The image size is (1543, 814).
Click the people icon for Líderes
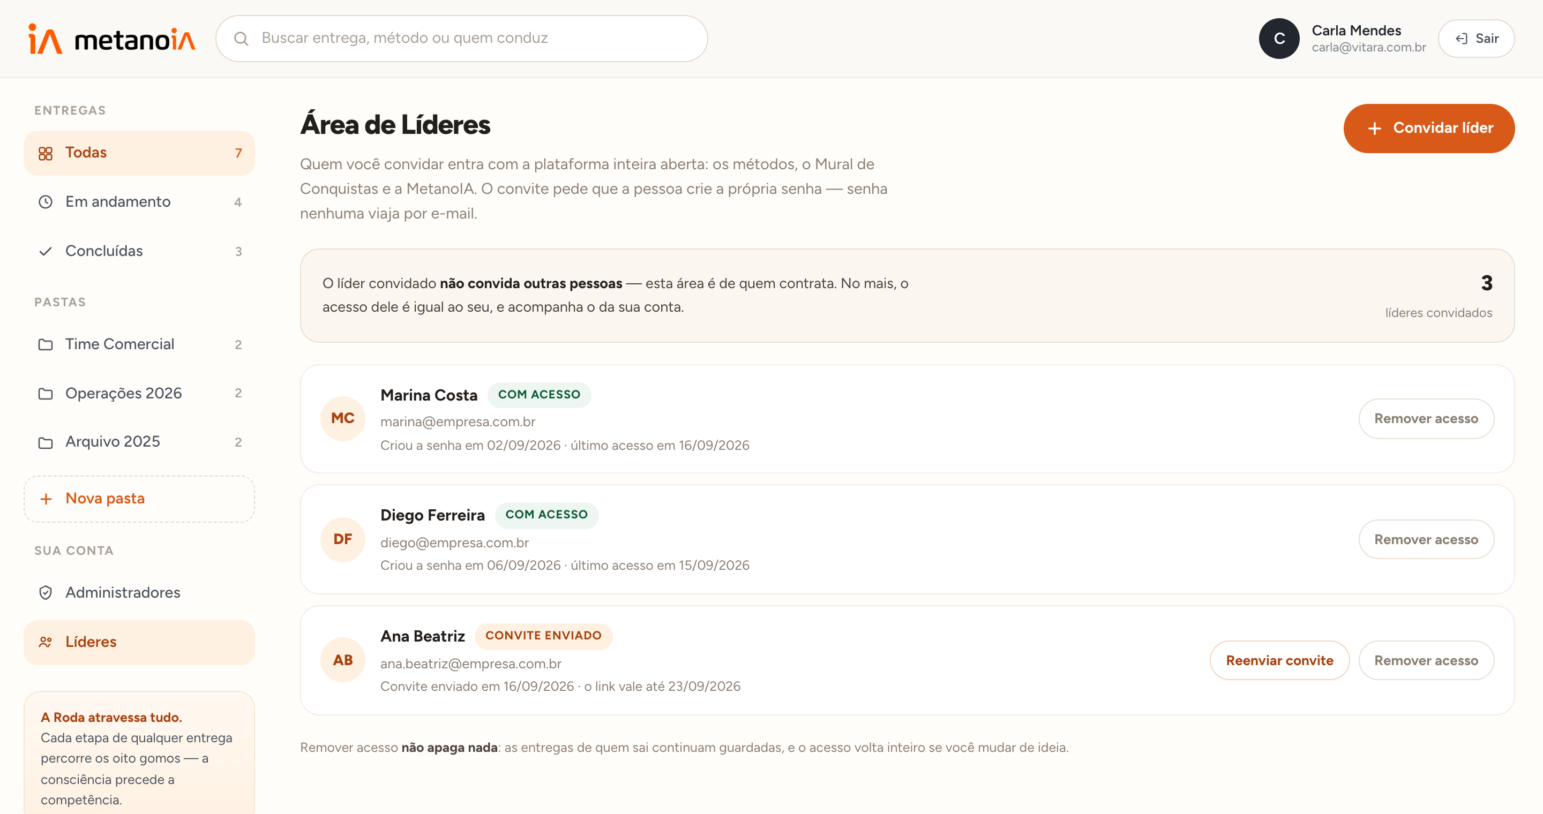click(x=46, y=642)
